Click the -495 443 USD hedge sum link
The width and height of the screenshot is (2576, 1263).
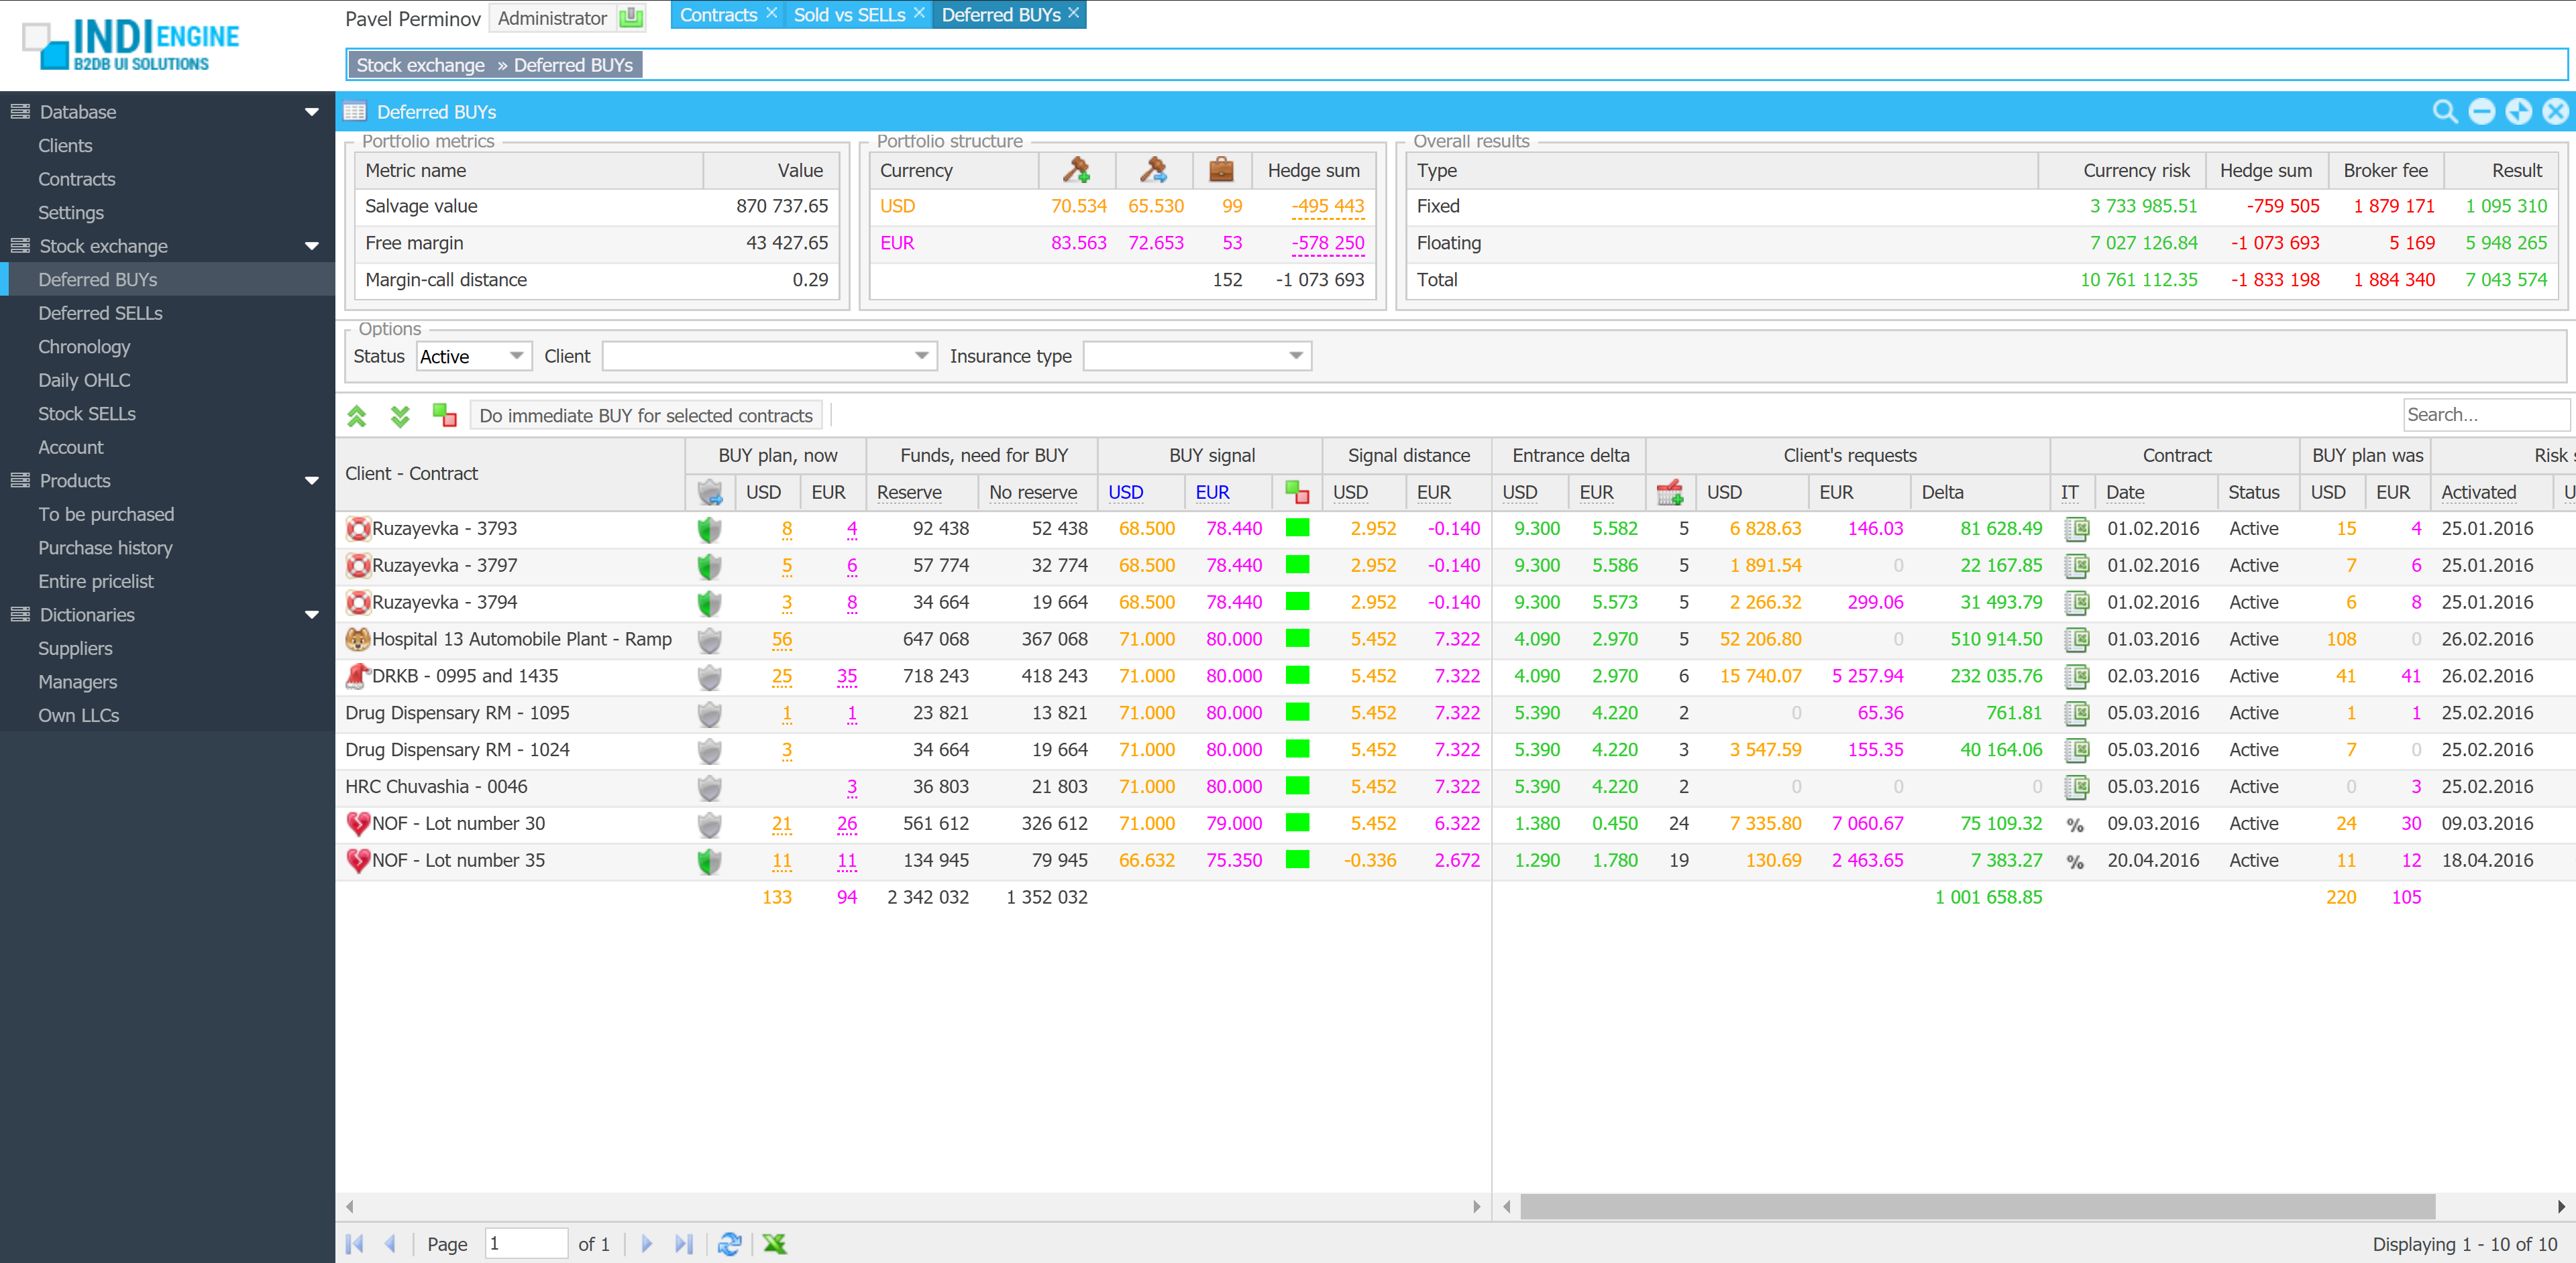pos(1327,206)
